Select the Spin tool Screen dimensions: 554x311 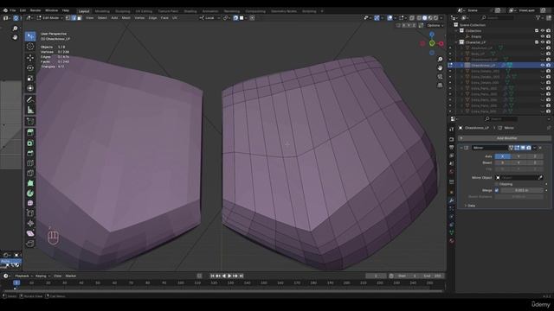click(30, 194)
